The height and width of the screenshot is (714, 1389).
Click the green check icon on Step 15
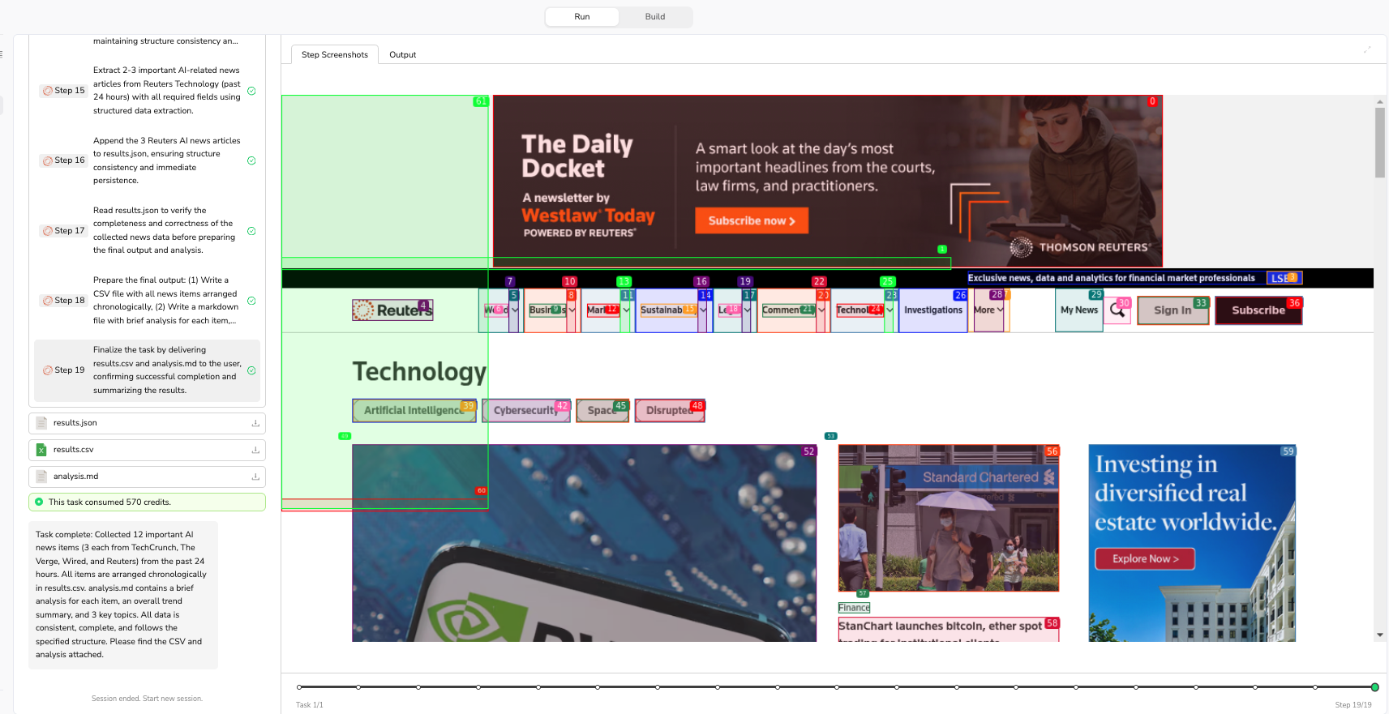click(x=251, y=91)
